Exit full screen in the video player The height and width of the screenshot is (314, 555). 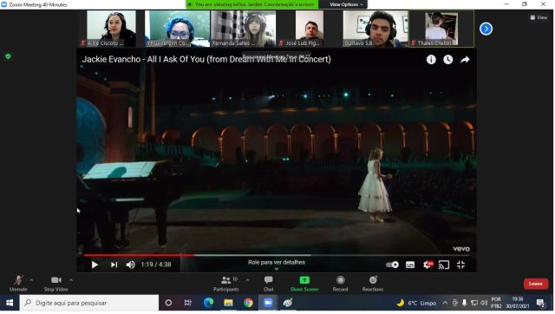coord(460,265)
